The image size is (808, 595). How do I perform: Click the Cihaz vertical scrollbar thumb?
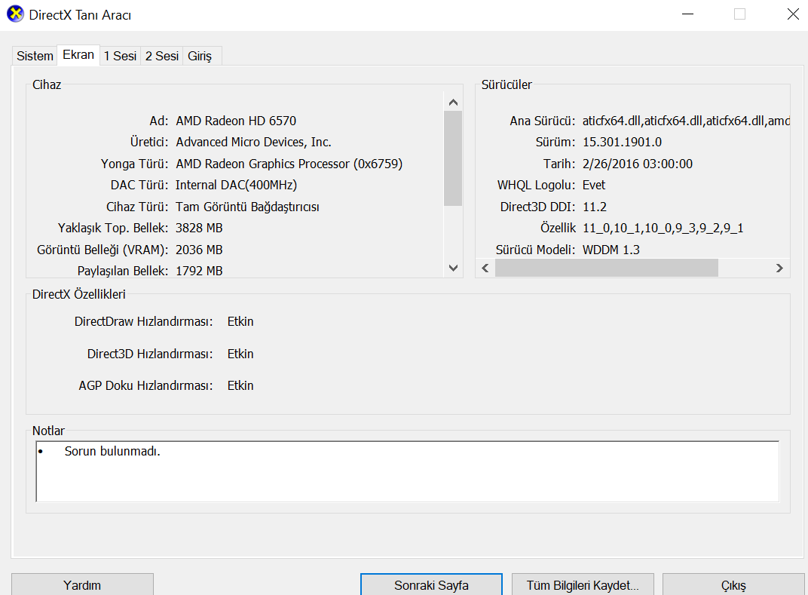pos(454,158)
